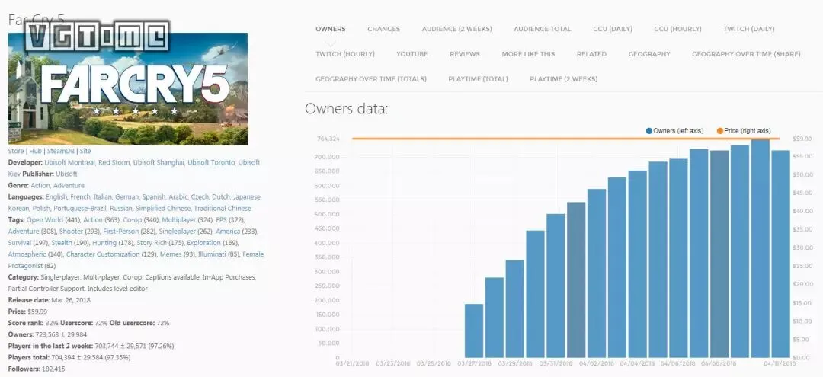This screenshot has height=377, width=823.
Task: Open Geography Over Time (Share) tab
Action: 746,54
